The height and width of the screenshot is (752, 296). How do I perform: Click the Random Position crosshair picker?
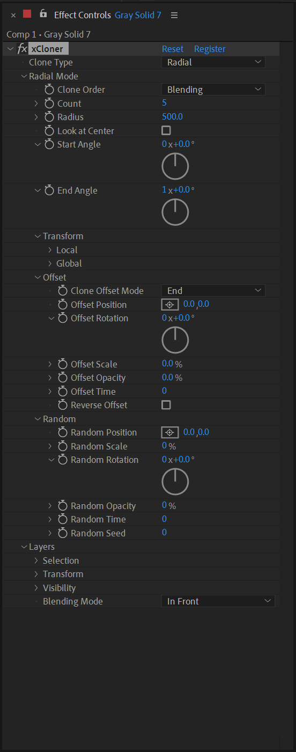tap(170, 432)
